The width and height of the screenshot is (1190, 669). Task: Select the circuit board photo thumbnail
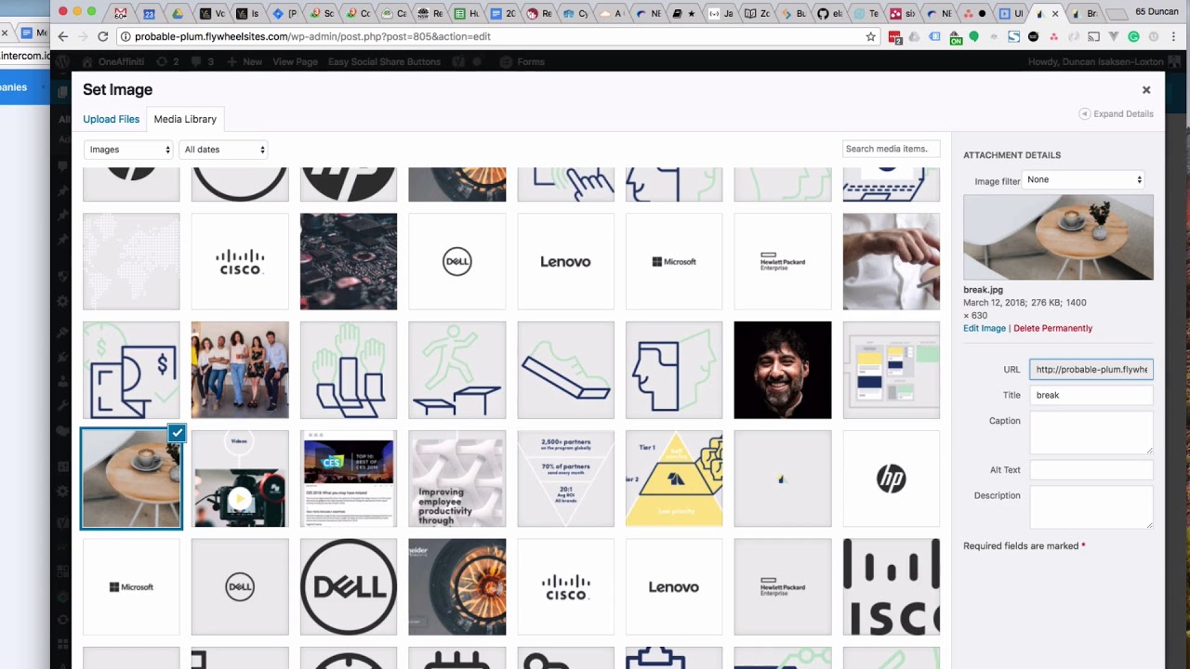(349, 261)
